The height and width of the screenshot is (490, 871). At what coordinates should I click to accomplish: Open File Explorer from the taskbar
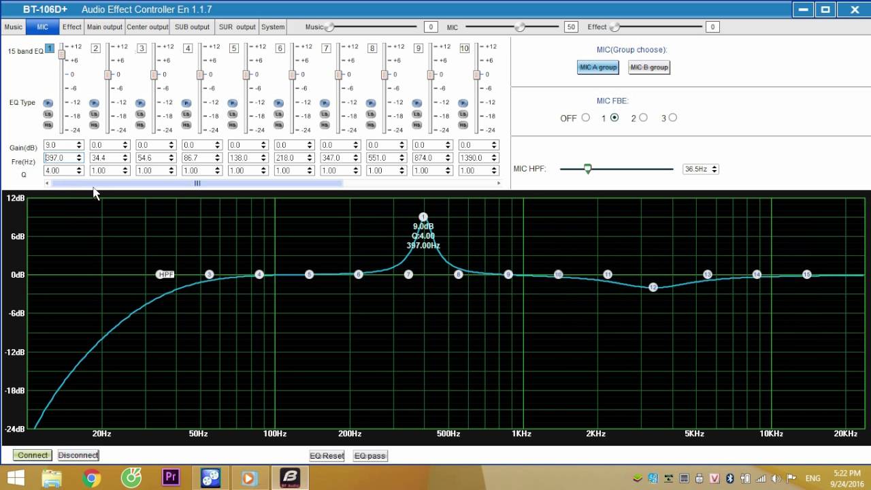pos(52,478)
